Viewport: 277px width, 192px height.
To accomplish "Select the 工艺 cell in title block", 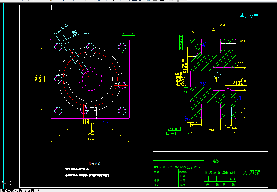I will pyautogui.click(x=157, y=185).
